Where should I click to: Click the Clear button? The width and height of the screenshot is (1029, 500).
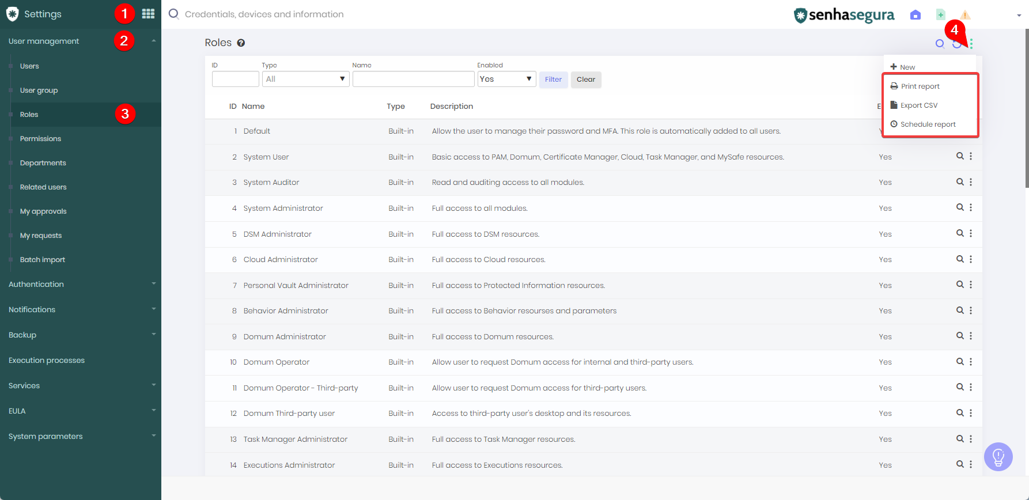click(586, 79)
